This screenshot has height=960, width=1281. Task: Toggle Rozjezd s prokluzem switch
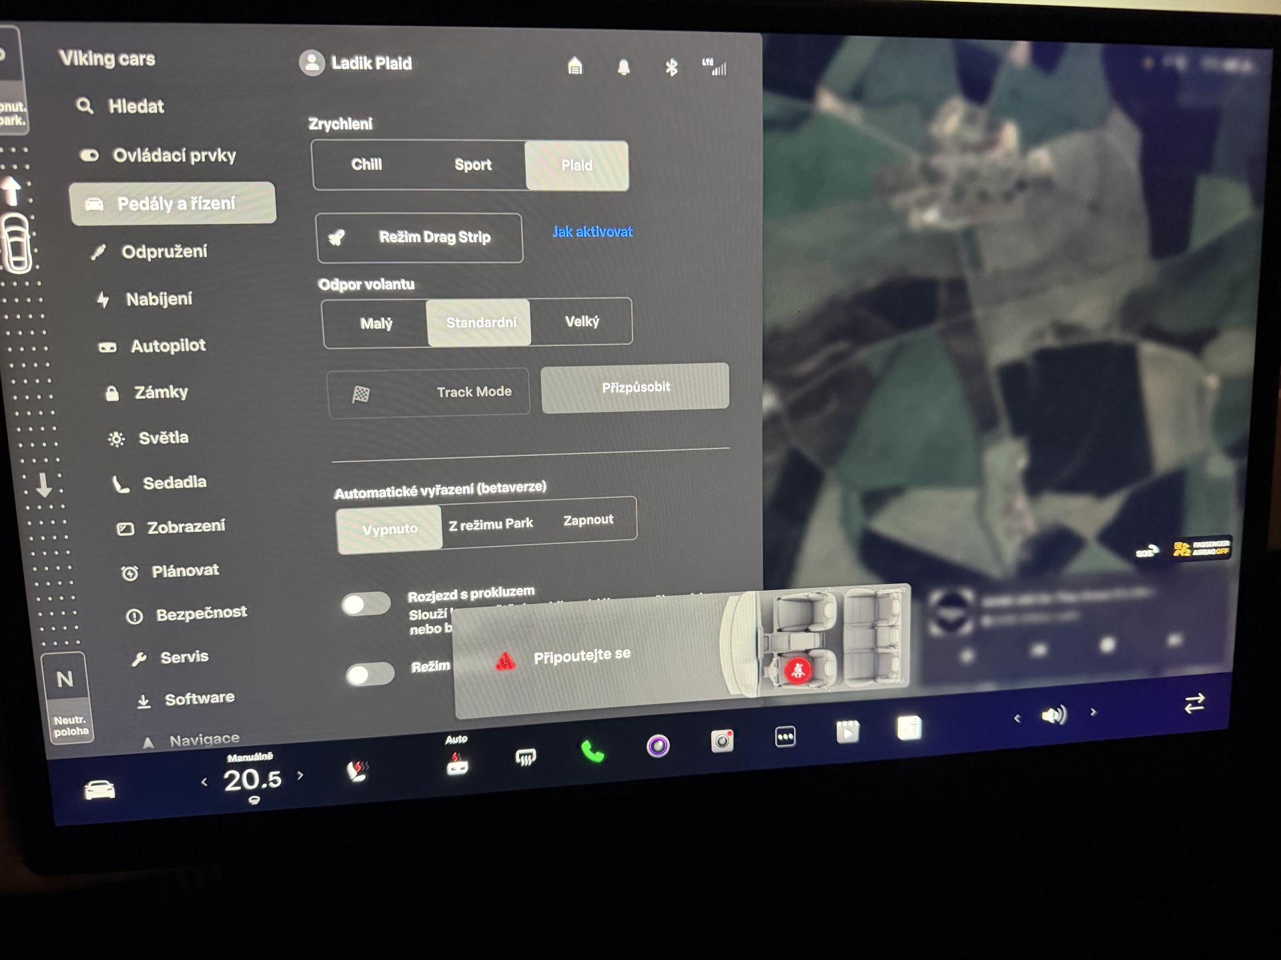366,604
